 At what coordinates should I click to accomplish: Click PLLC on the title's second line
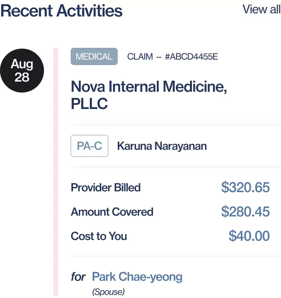click(89, 104)
